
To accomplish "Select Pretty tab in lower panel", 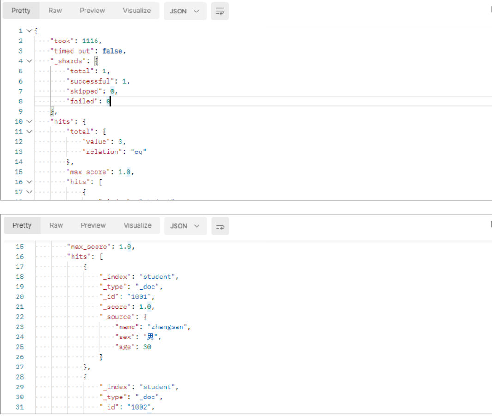I will pos(22,225).
